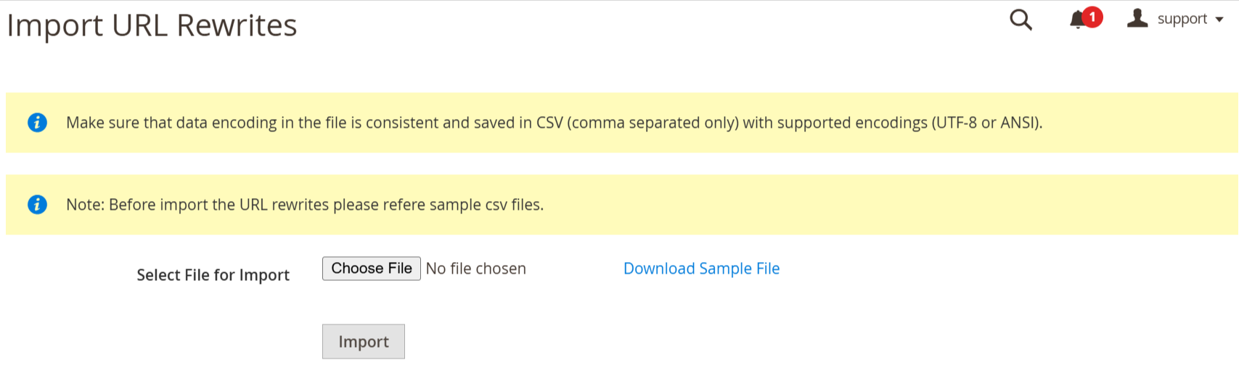Click the "(UTF-8 or ANSI)" text in notice

click(986, 123)
